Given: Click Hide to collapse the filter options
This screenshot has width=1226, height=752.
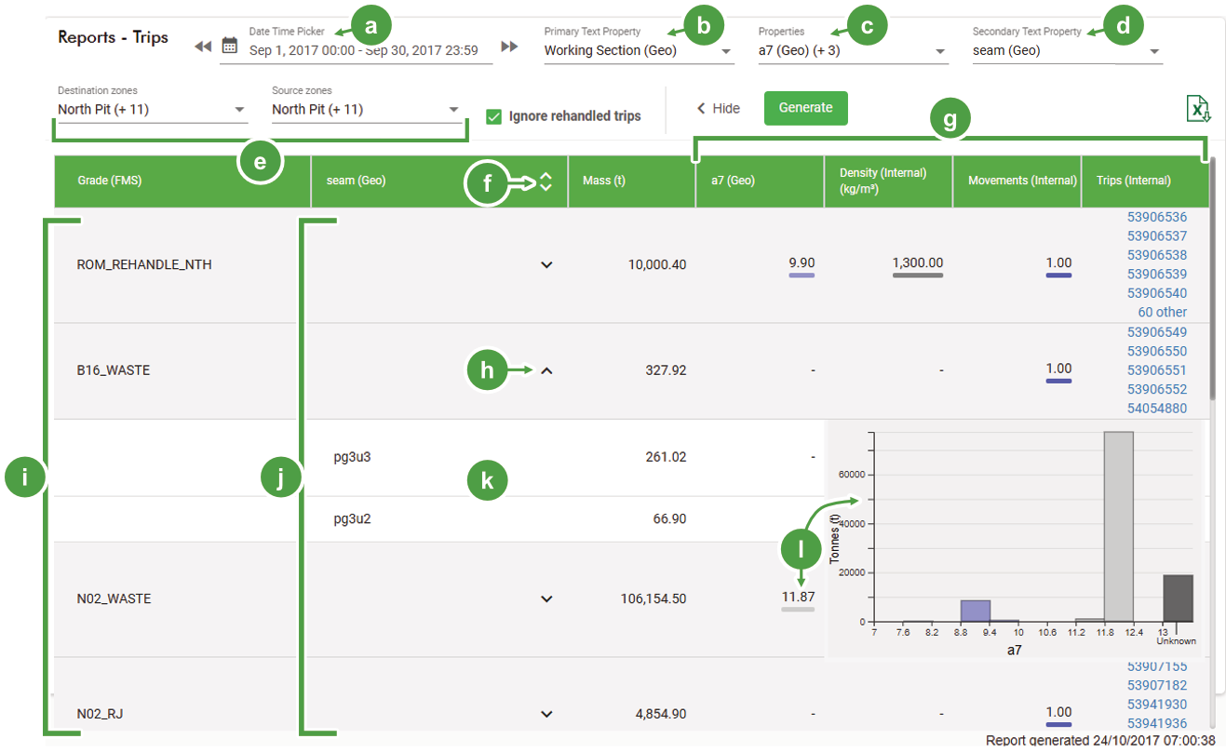Looking at the screenshot, I should point(719,108).
